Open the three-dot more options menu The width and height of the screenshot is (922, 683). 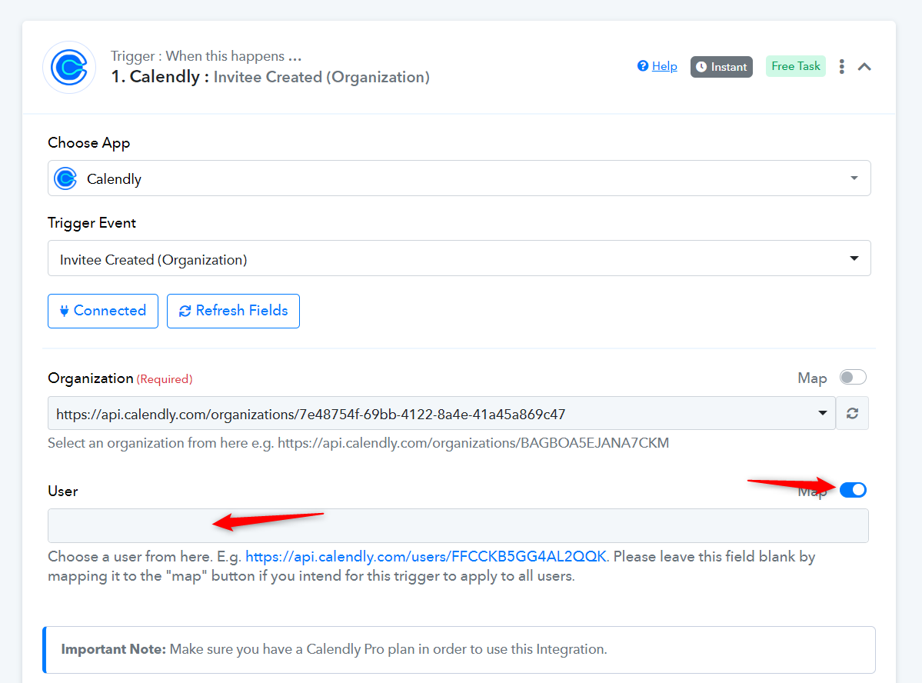point(842,66)
